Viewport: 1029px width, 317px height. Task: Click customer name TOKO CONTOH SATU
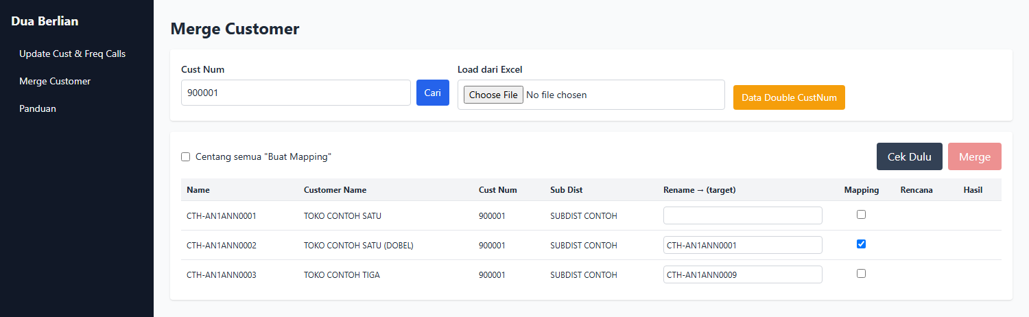[342, 216]
